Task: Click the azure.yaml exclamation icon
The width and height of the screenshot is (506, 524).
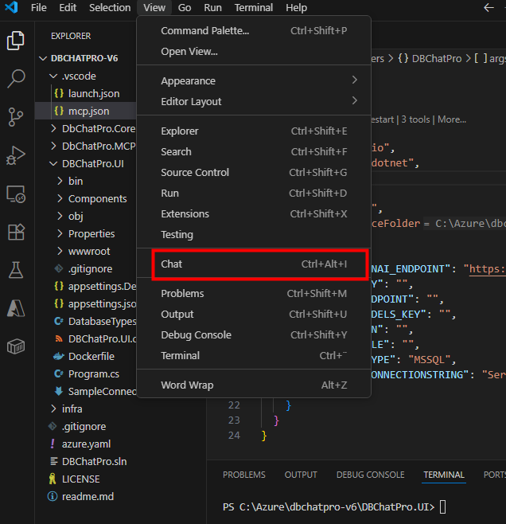Action: 53,444
